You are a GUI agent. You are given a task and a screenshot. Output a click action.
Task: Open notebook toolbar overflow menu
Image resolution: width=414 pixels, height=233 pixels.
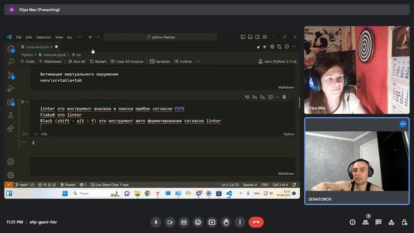[x=198, y=61]
